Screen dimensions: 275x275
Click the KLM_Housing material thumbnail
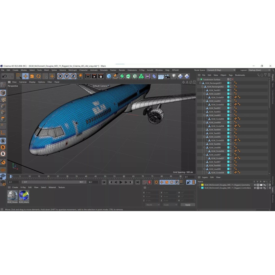click(x=12, y=195)
